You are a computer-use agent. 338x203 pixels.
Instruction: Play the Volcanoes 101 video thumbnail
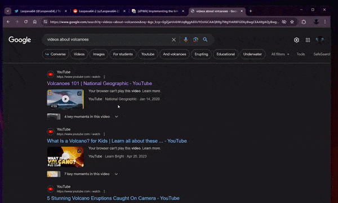pos(65,99)
